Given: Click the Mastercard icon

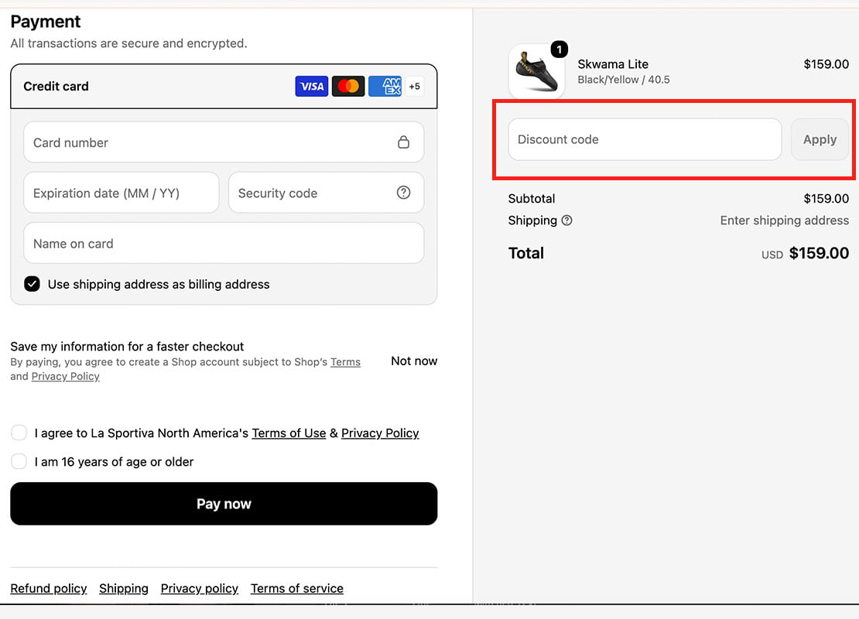Looking at the screenshot, I should coord(348,86).
